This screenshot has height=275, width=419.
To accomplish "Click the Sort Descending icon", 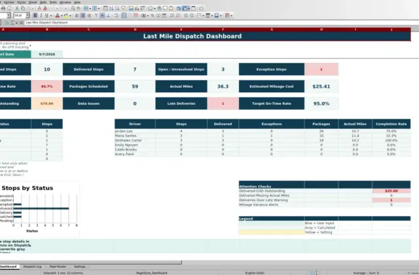I will pyautogui.click(x=117, y=9).
